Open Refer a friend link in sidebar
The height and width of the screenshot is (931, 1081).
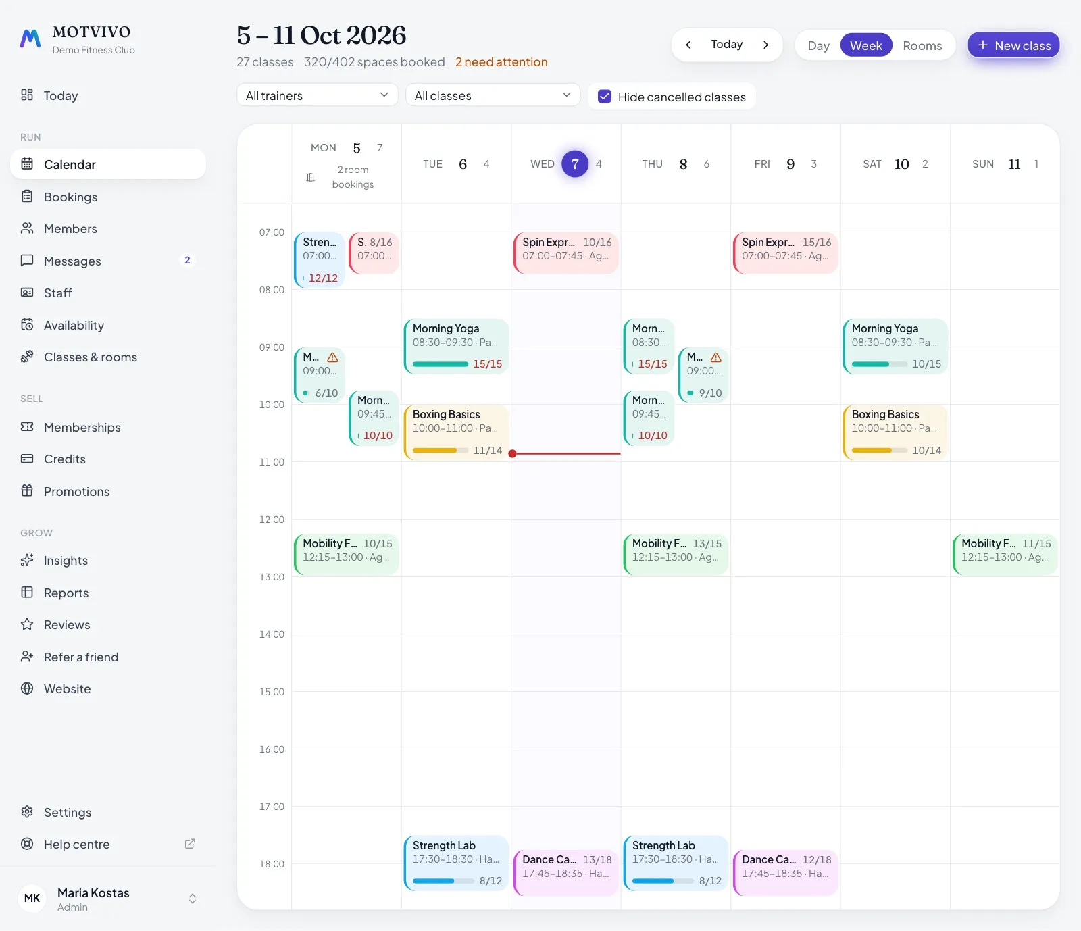(x=108, y=657)
